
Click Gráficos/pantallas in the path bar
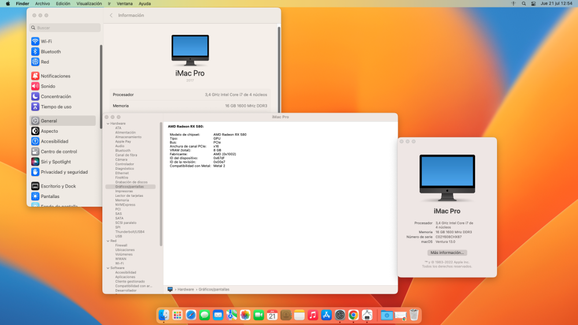coord(214,289)
